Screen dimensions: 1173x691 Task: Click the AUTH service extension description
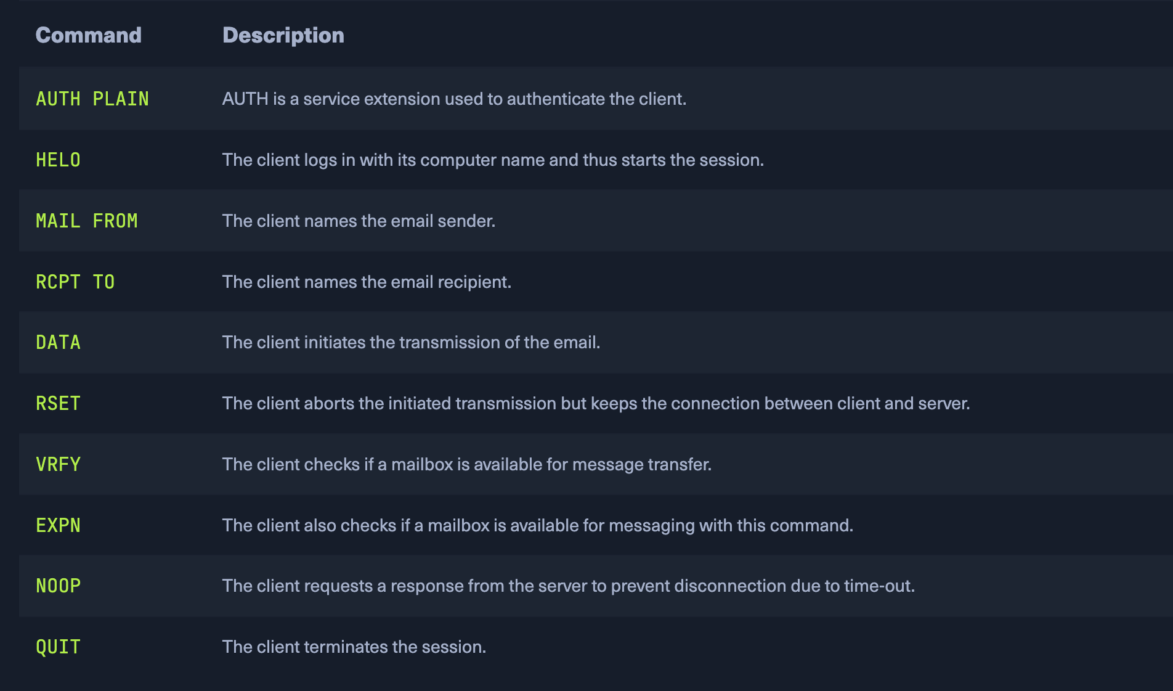tap(454, 99)
